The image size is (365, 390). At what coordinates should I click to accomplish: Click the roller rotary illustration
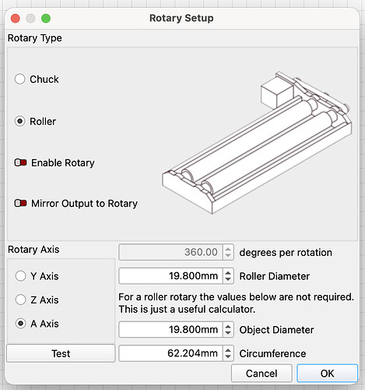click(257, 143)
